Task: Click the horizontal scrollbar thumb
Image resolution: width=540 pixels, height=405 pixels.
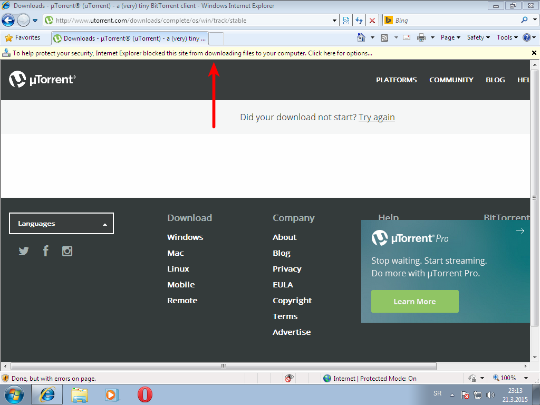Action: 224,366
